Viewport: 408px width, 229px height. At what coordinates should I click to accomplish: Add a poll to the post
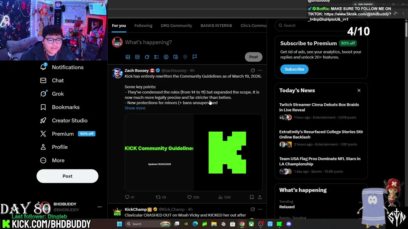pos(157,57)
